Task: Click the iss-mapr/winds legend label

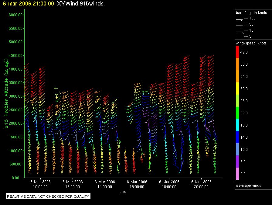Action: click(x=248, y=185)
